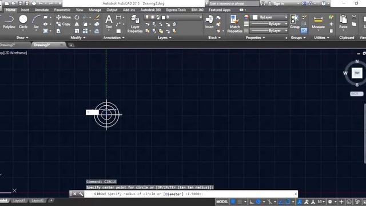This screenshot has width=366, height=206.
Task: Click the Copy tool in Modify panel
Action: [63, 24]
